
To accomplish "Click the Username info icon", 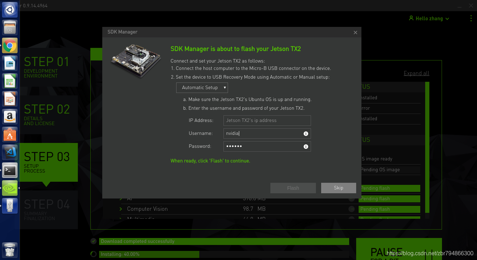I will pyautogui.click(x=306, y=133).
